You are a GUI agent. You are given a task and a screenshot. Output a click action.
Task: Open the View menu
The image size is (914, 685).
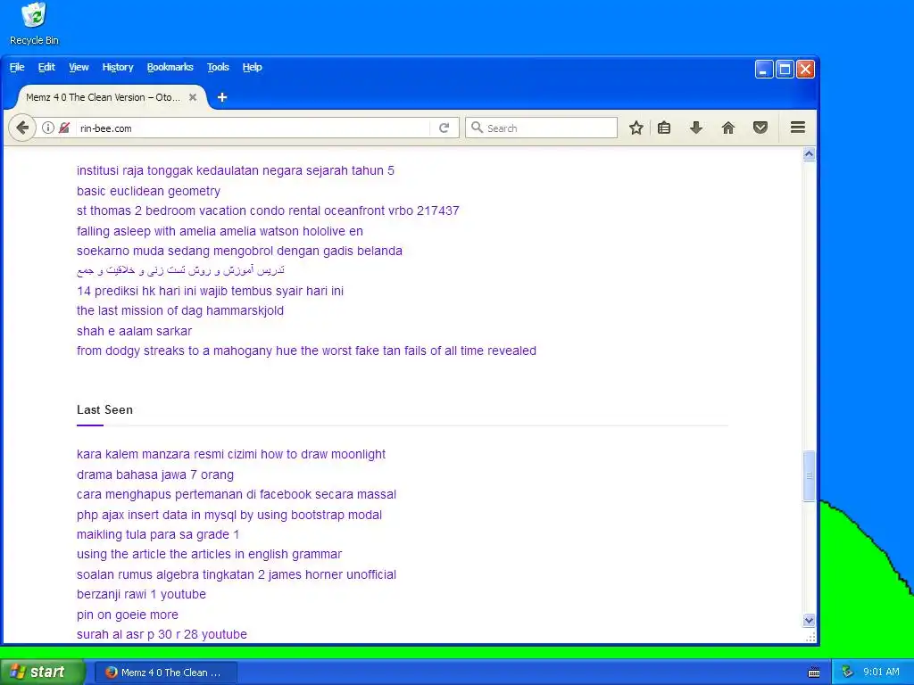tap(79, 67)
